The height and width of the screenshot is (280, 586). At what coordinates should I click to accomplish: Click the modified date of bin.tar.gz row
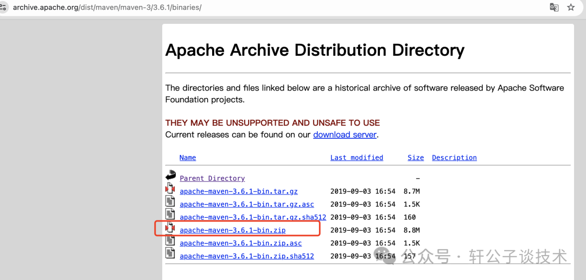363,191
